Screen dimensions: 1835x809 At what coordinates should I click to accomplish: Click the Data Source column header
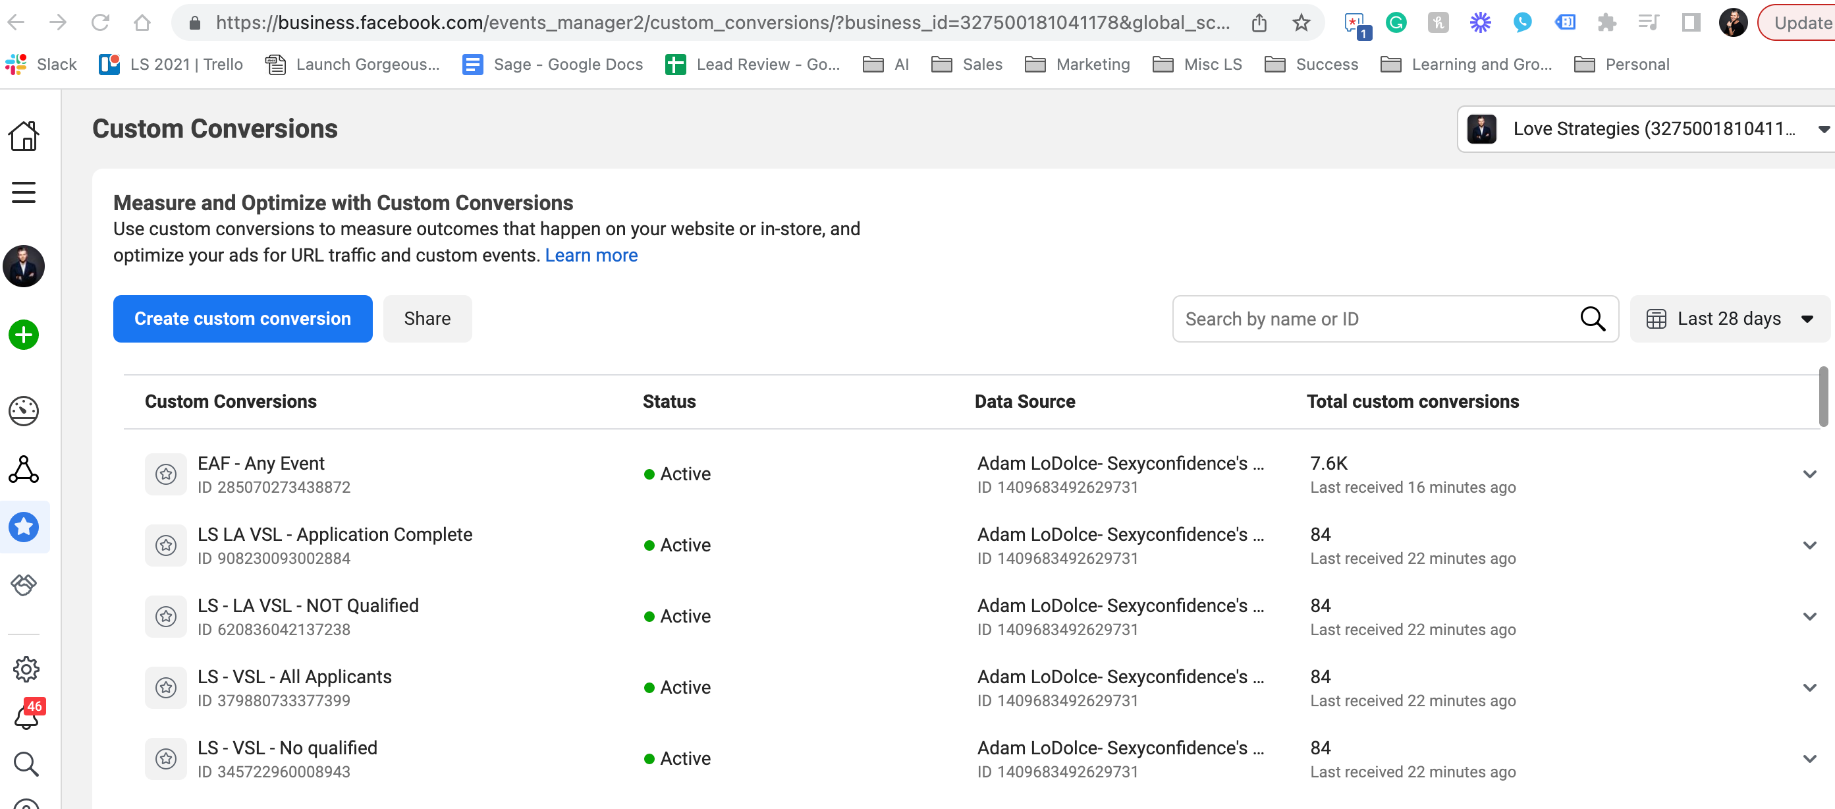(x=1024, y=401)
